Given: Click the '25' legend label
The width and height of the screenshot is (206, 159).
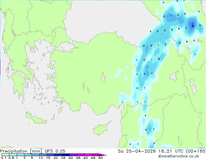Looking at the screenshot, I should [63, 158].
